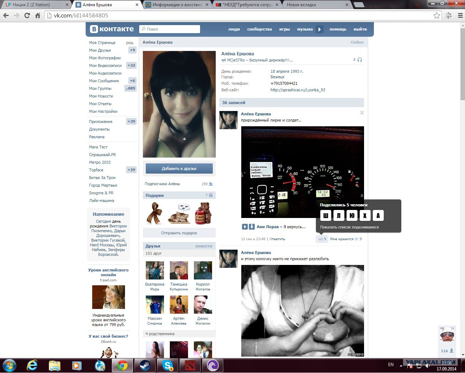Click ред. edit link in sidebar
The height and width of the screenshot is (373, 465).
coord(130,43)
